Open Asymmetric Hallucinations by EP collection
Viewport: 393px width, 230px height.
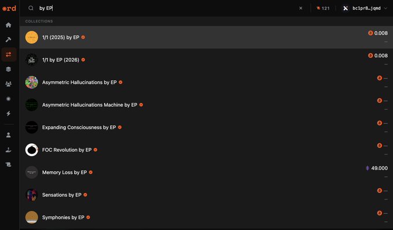[x=206, y=82]
